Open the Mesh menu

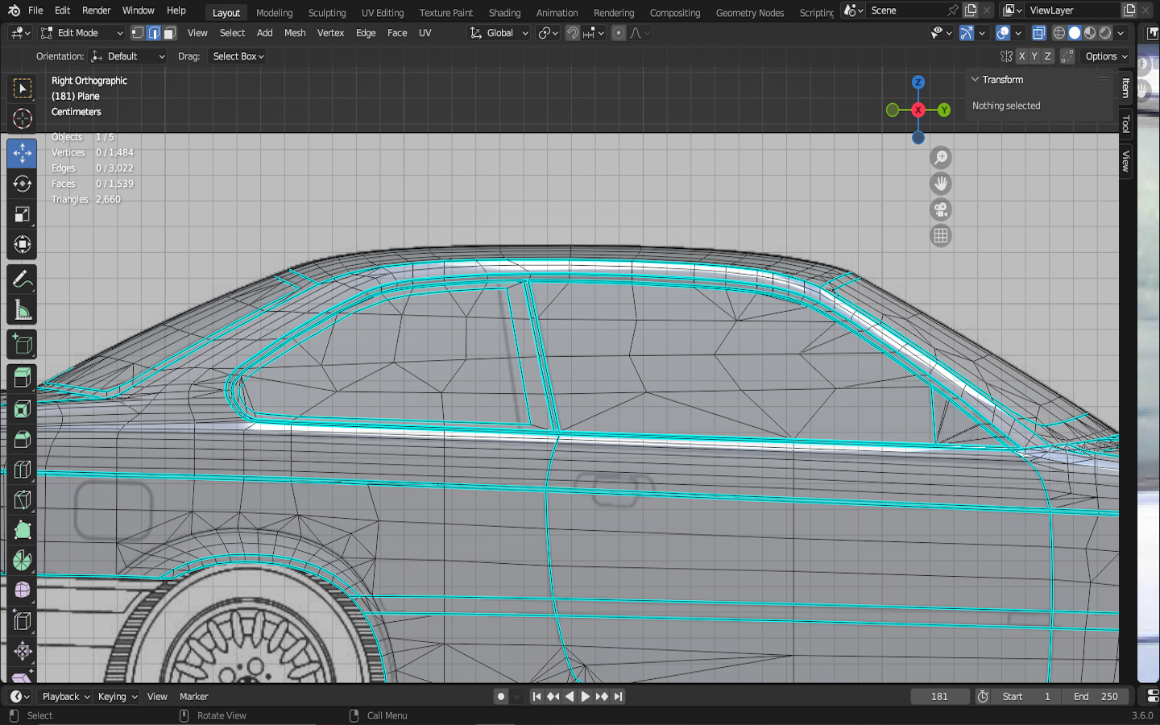295,33
